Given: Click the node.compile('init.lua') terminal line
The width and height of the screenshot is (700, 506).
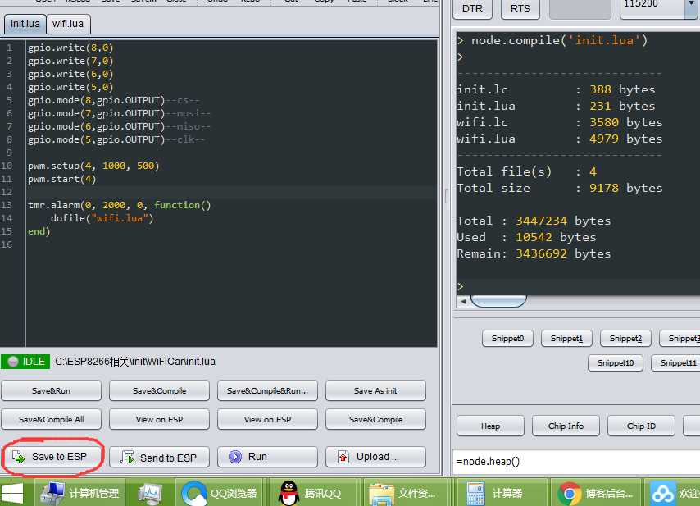Looking at the screenshot, I should tap(552, 41).
